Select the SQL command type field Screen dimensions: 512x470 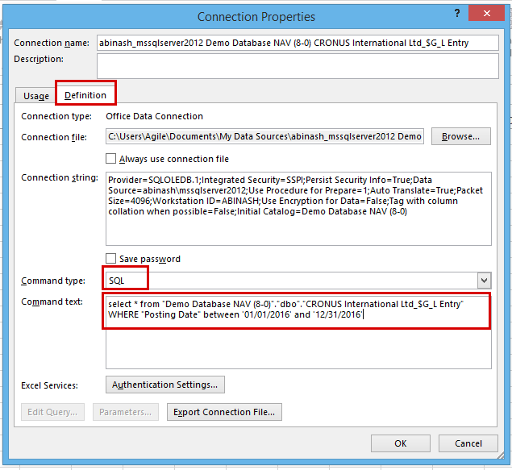point(292,281)
